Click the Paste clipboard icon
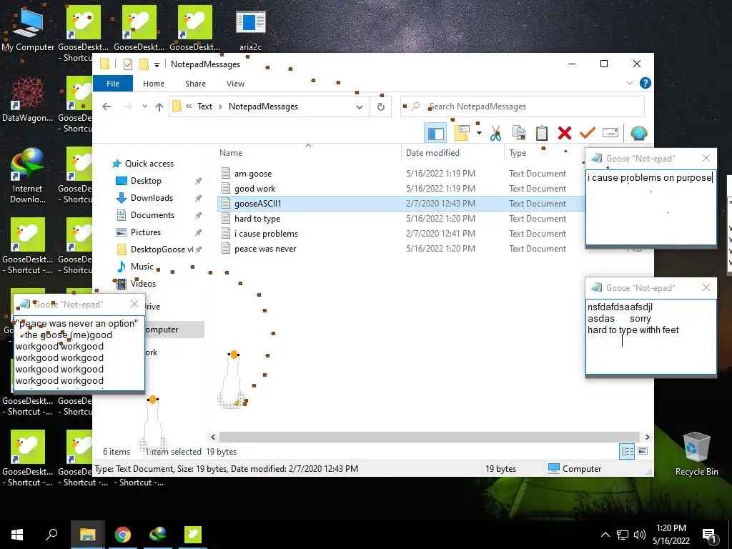 542,134
